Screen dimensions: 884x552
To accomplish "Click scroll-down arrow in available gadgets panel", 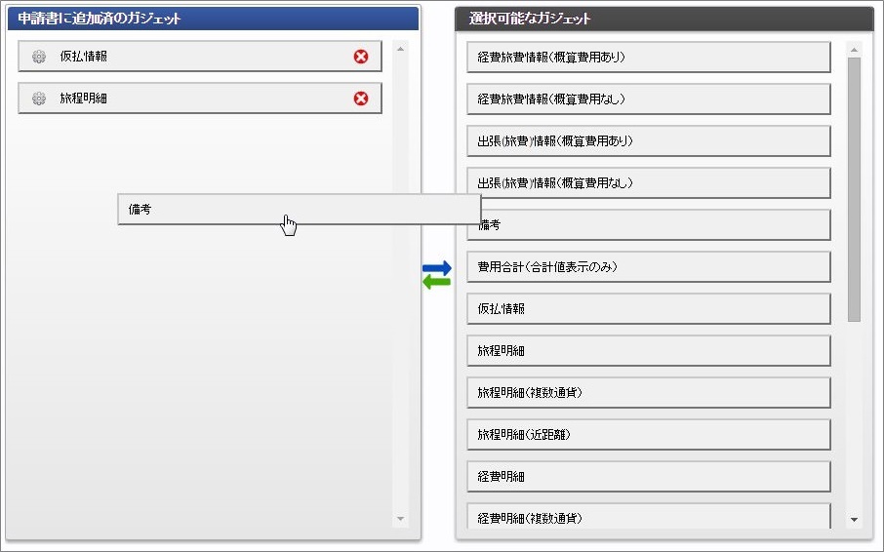I will (x=854, y=520).
